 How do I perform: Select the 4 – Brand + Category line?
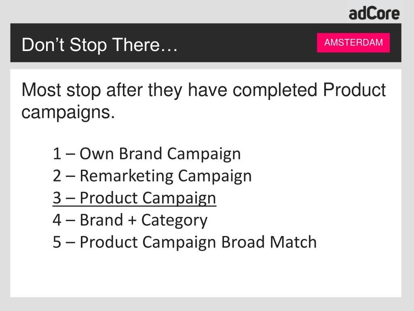130,220
